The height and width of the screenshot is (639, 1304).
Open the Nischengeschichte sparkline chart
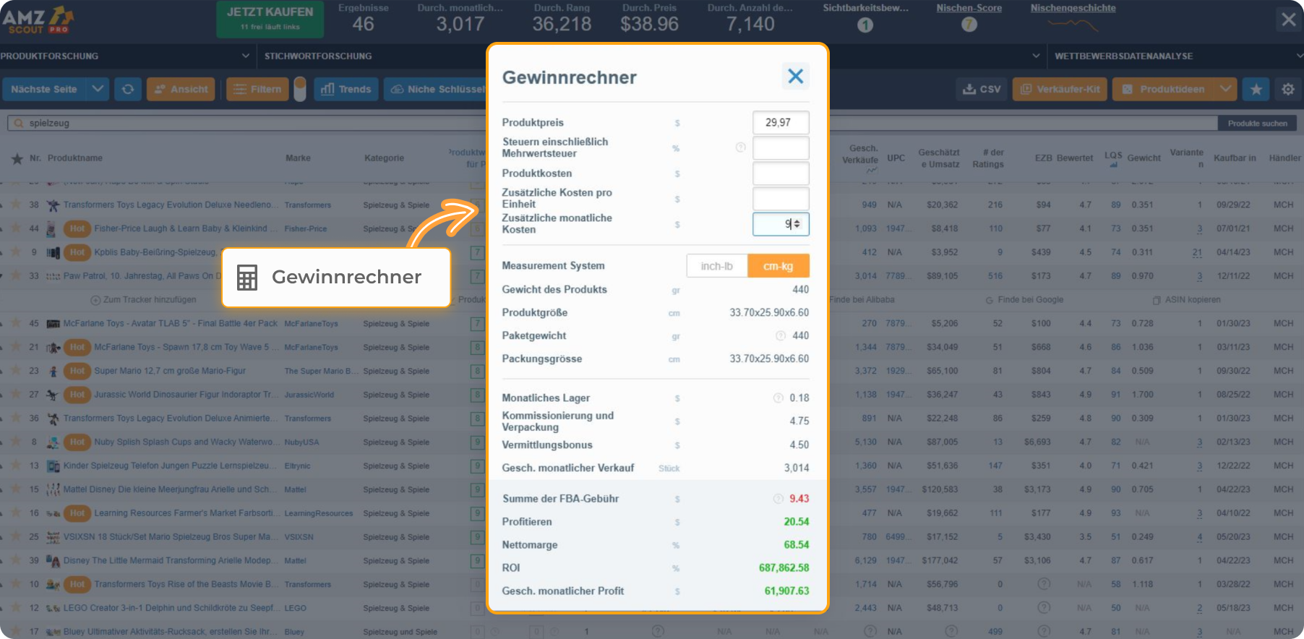(x=1073, y=25)
